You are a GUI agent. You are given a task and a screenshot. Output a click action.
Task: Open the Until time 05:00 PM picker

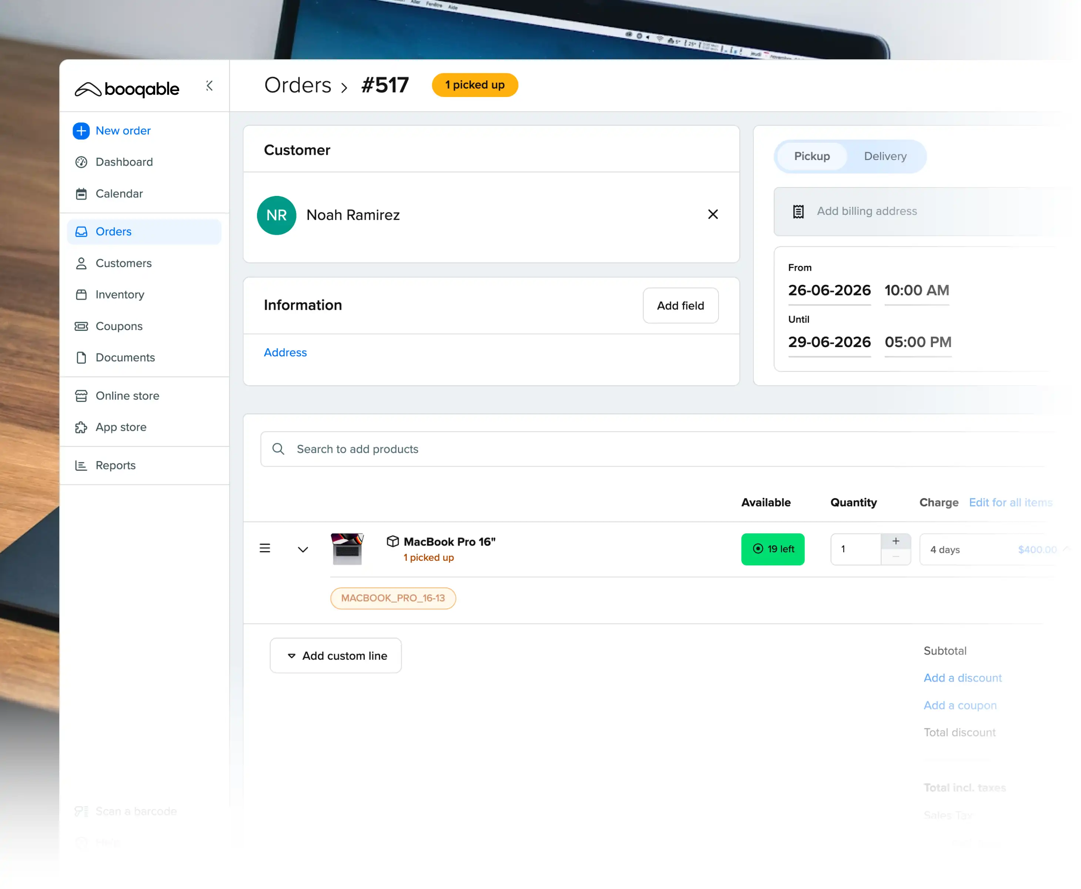[918, 342]
